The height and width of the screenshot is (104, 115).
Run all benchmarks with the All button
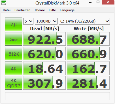(14, 24)
